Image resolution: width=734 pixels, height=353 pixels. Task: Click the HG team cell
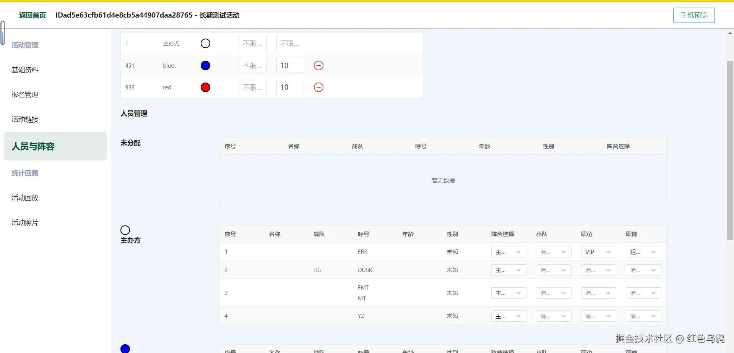(x=317, y=270)
